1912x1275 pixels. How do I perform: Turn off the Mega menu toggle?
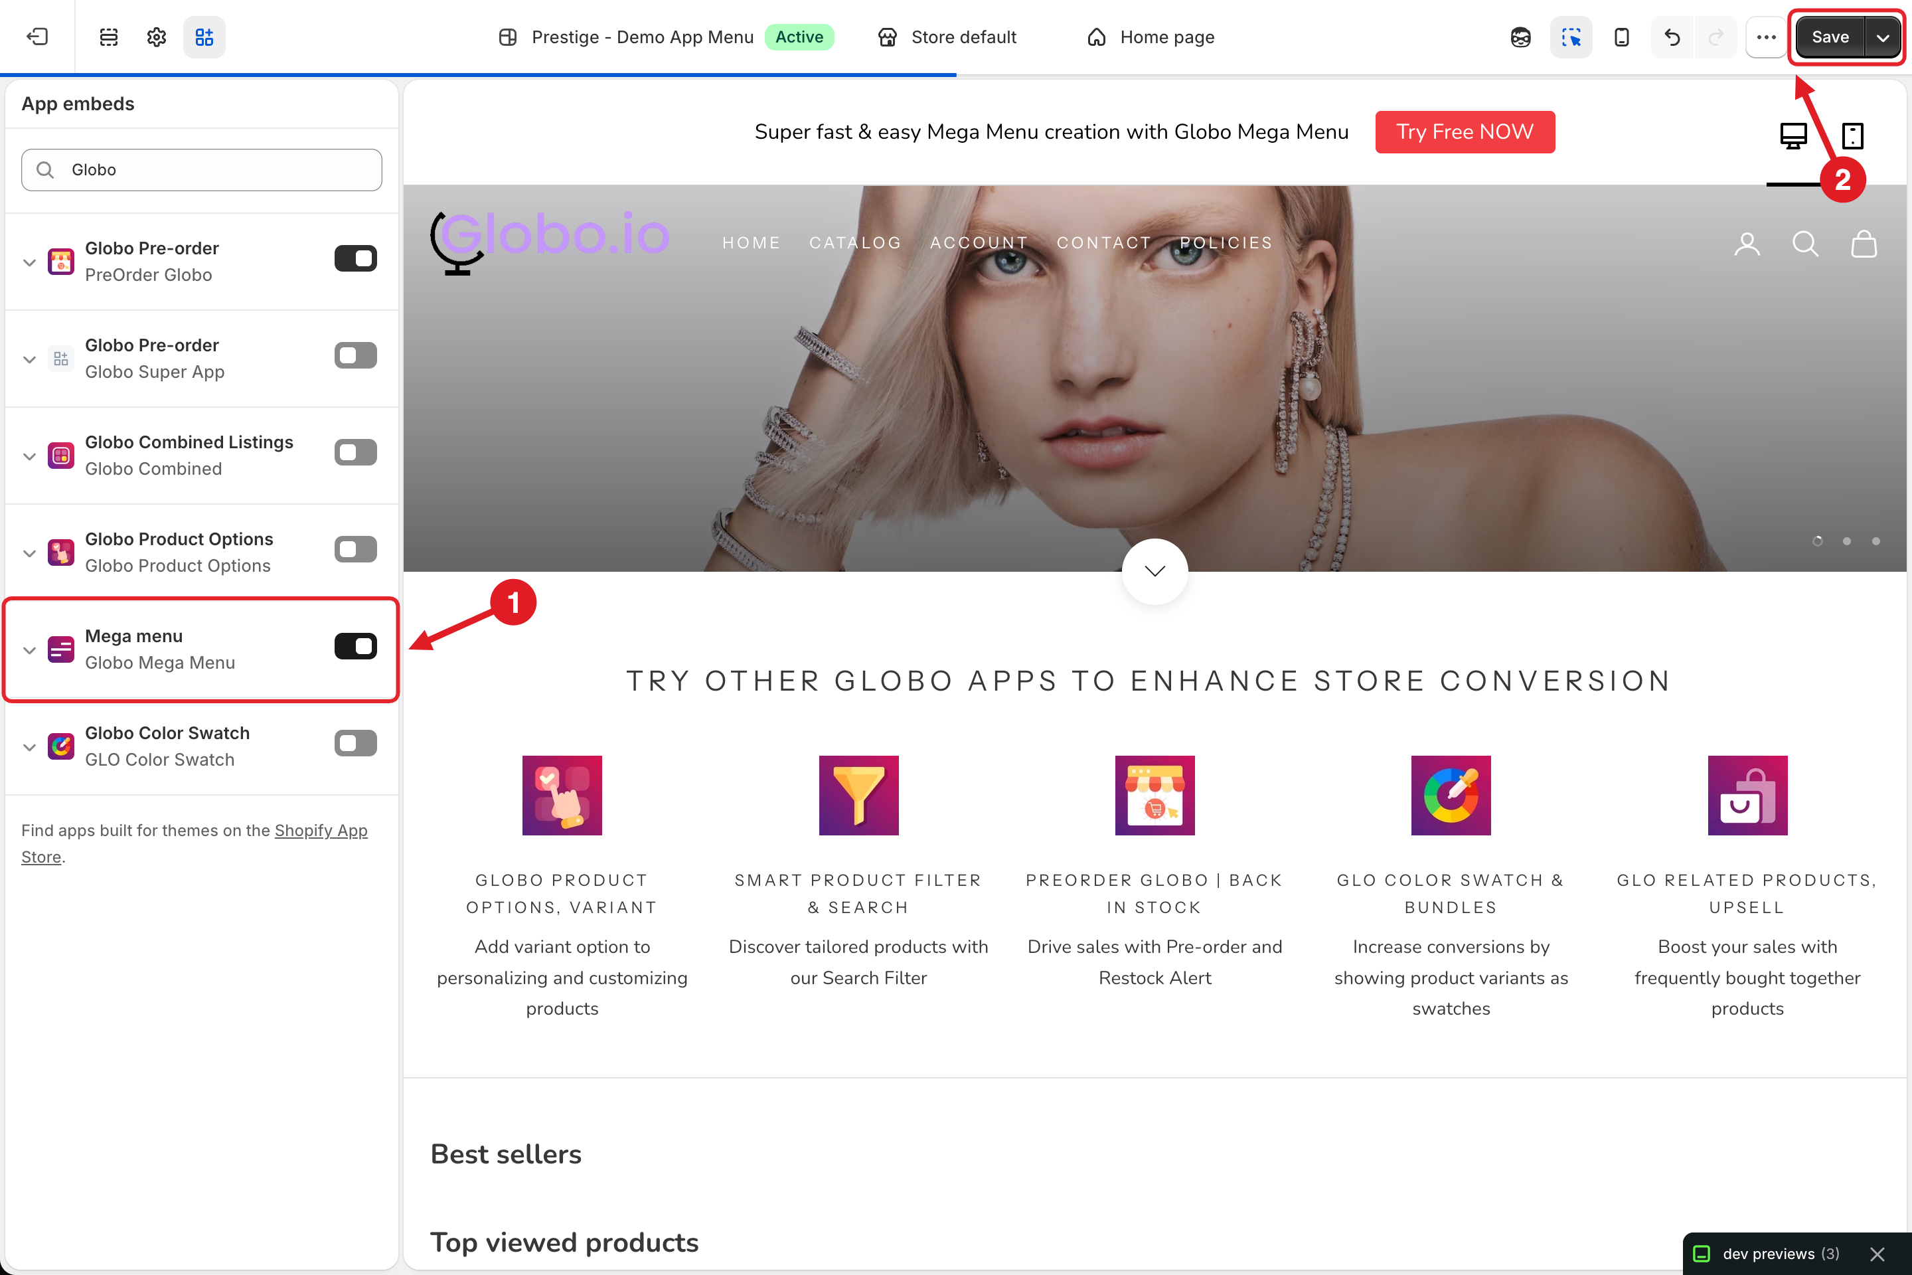tap(355, 646)
